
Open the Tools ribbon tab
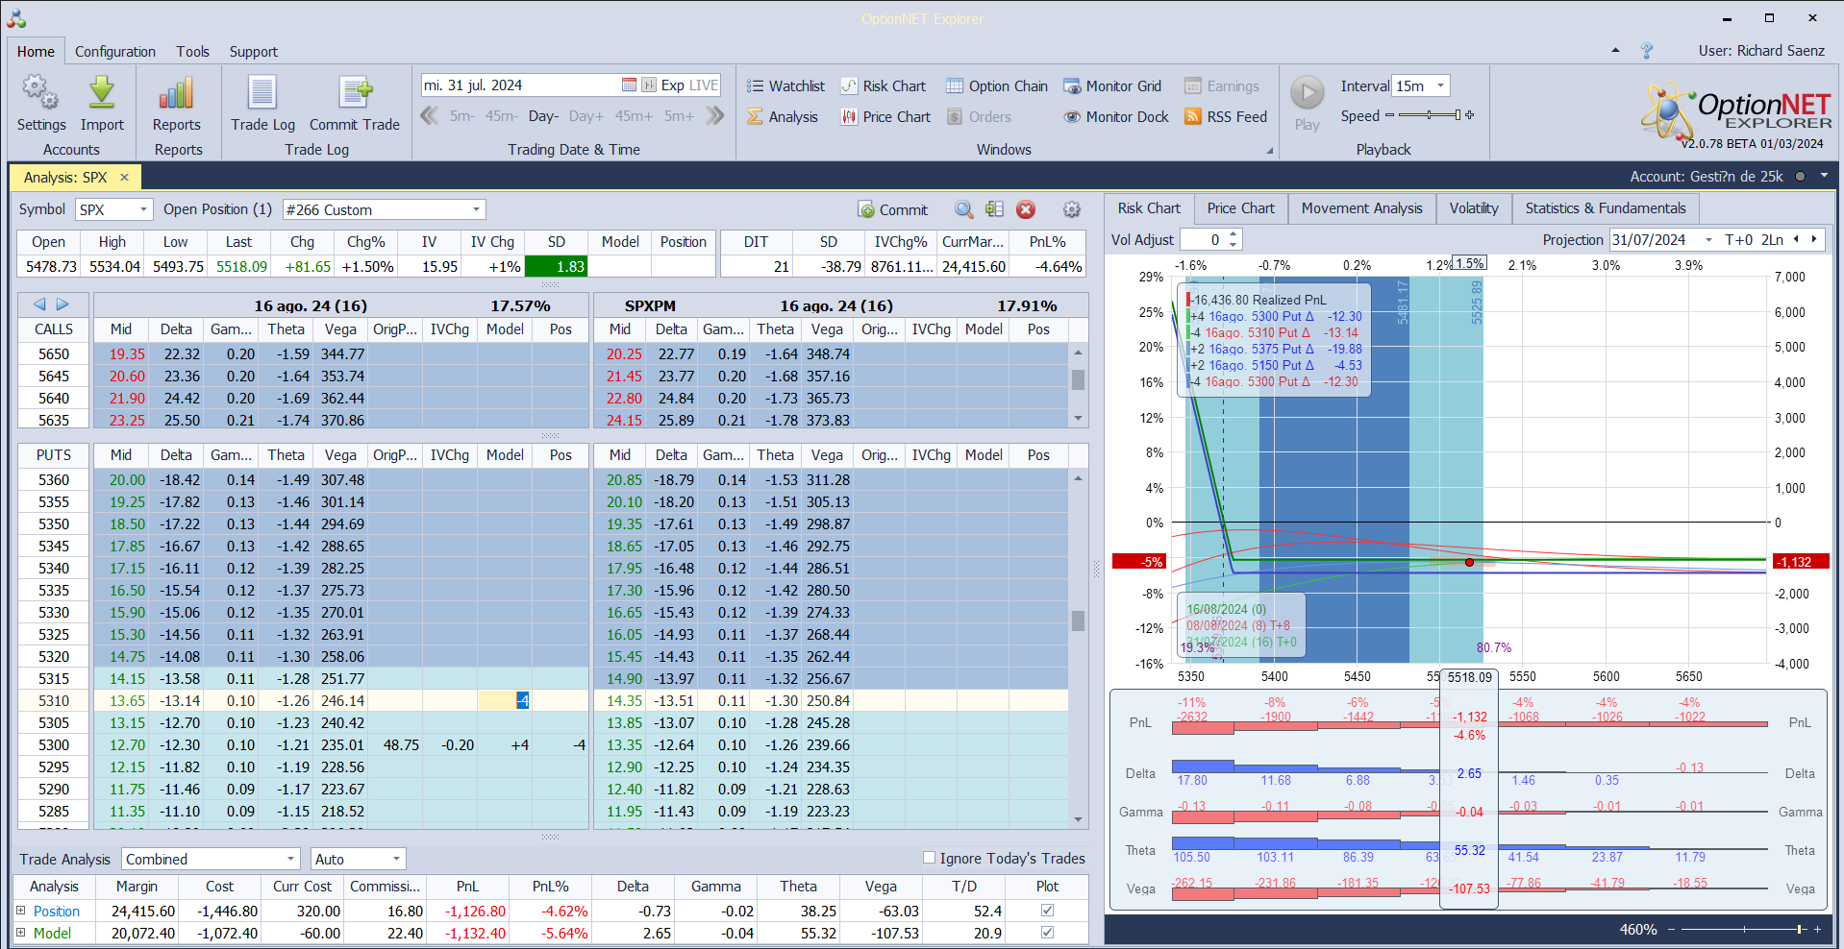pos(192,52)
